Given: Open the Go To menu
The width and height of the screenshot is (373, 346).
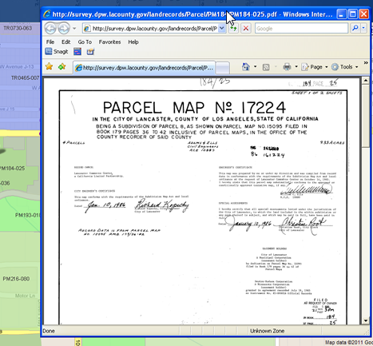Looking at the screenshot, I should [85, 42].
